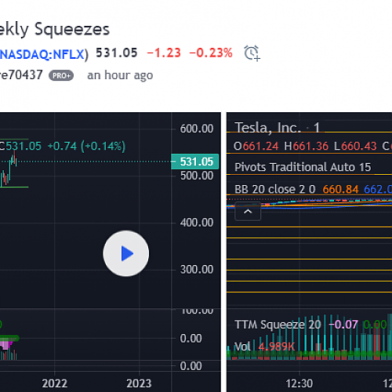Screen dimensions: 392x392
Task: Click the O661.24 open value on Tesla chart
Action: (256, 146)
